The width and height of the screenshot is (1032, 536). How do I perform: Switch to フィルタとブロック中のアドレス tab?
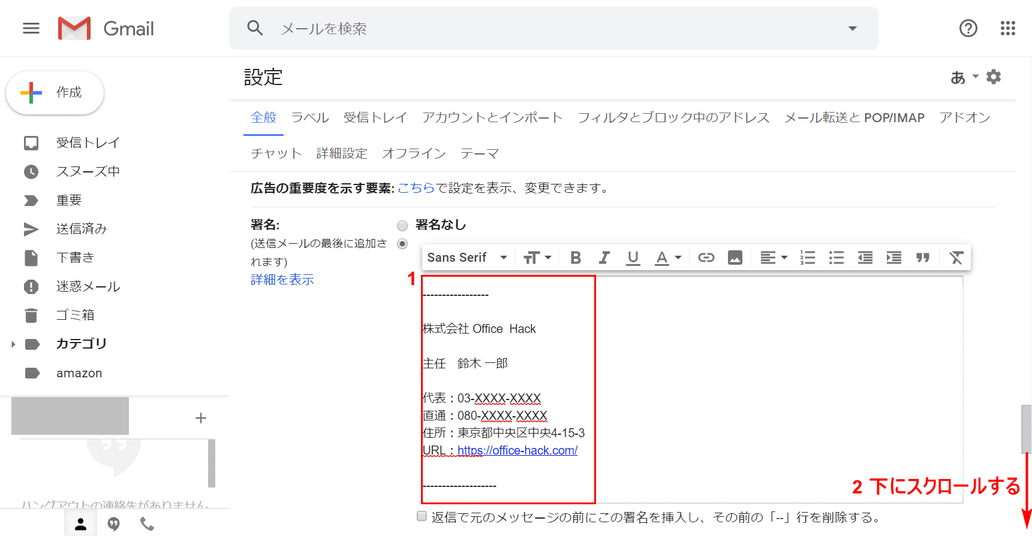[673, 117]
